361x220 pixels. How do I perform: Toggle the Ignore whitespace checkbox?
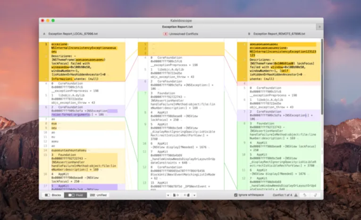[236, 195]
